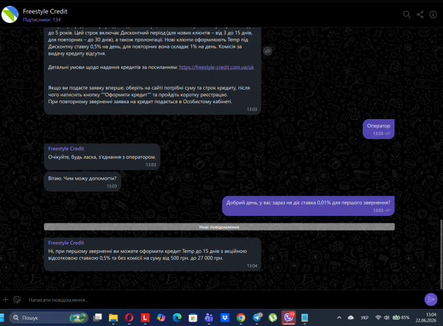Screen dimensions: 443x326
Task: Click the plus attachment icon
Action: tap(5, 299)
